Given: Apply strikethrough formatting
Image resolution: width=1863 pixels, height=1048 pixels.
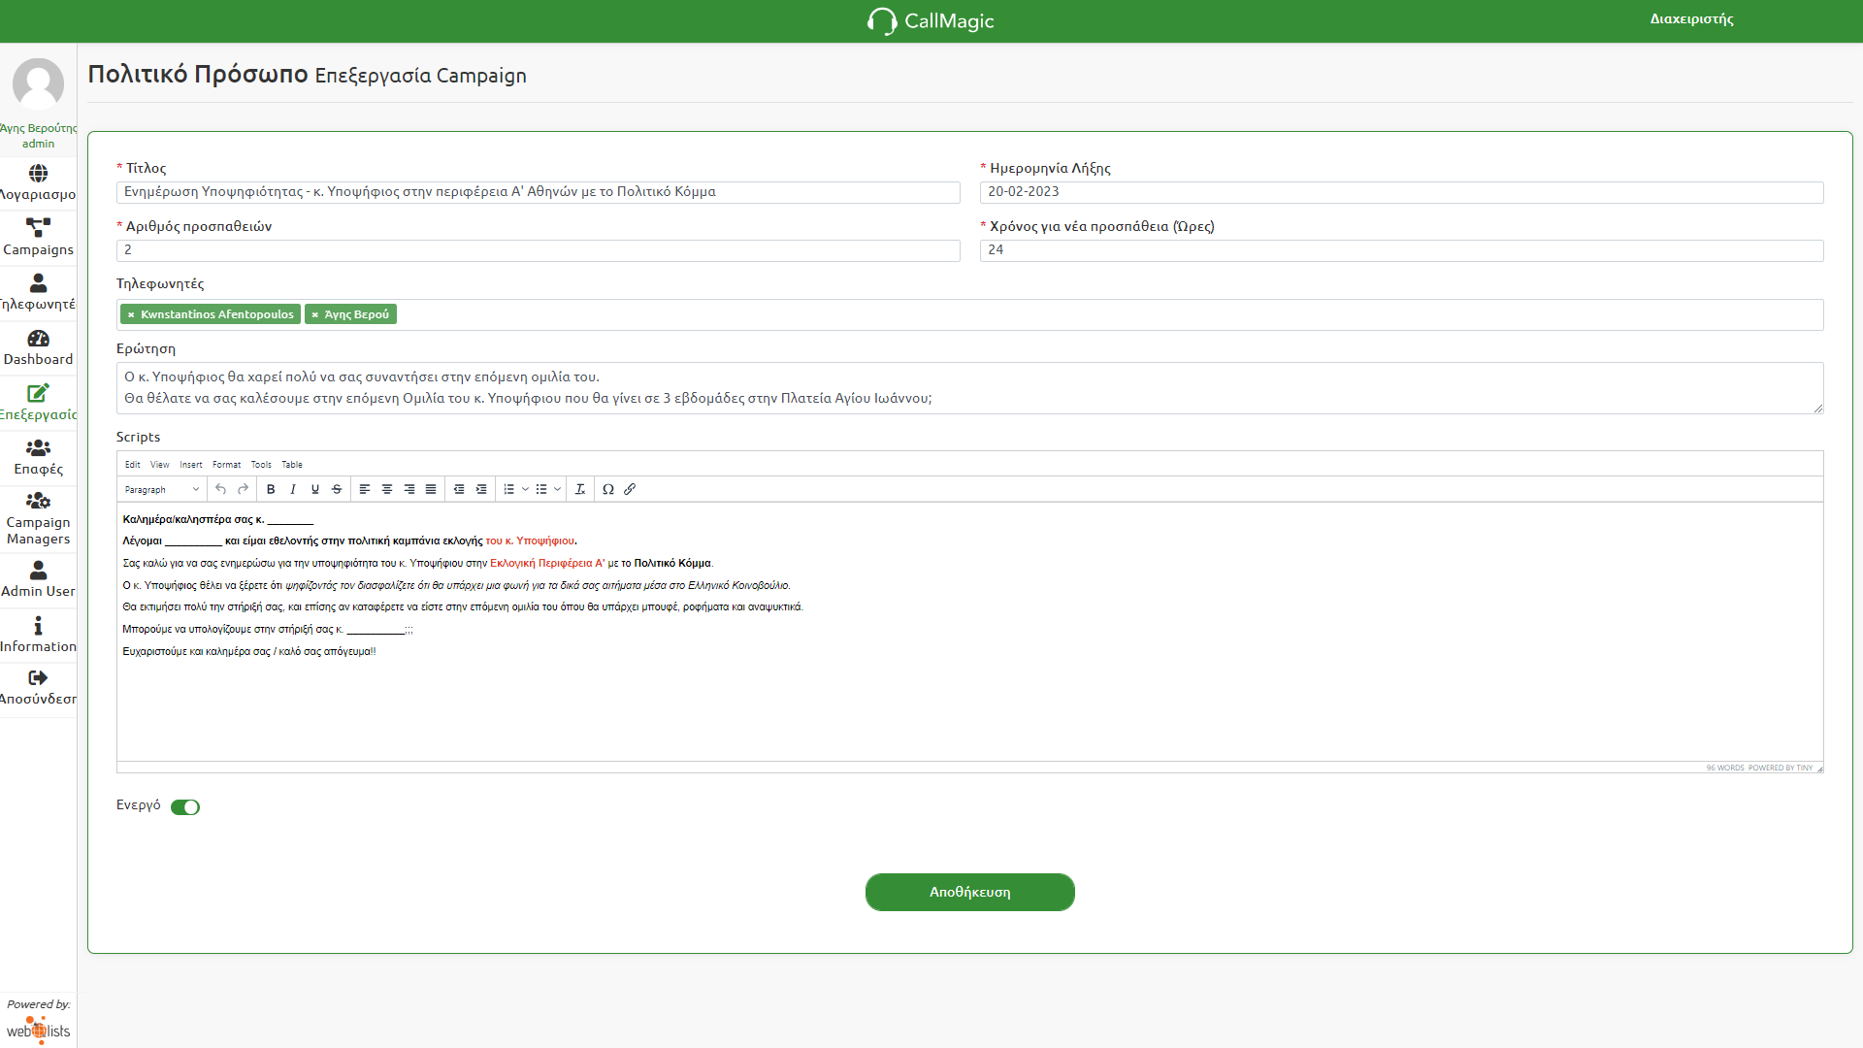Looking at the screenshot, I should pyautogui.click(x=337, y=489).
